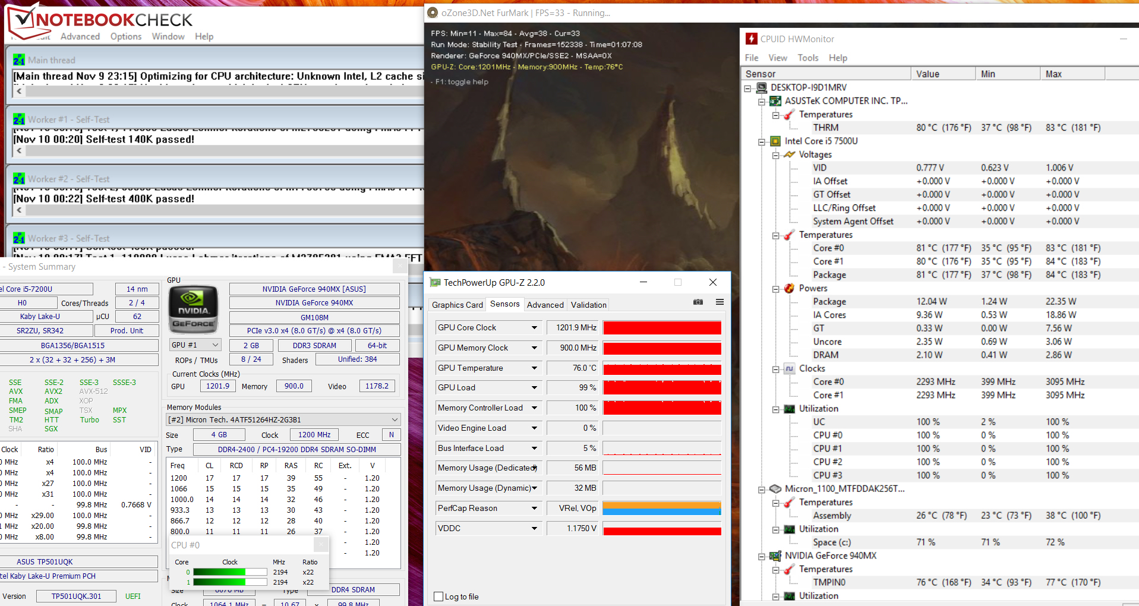Viewport: 1139px width, 606px height.
Task: Open the GPU-Z hamburger menu icon
Action: click(x=720, y=302)
